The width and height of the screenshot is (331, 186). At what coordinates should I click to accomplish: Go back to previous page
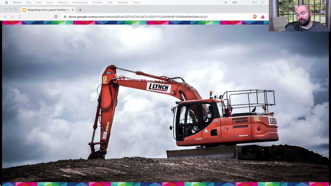5,17
